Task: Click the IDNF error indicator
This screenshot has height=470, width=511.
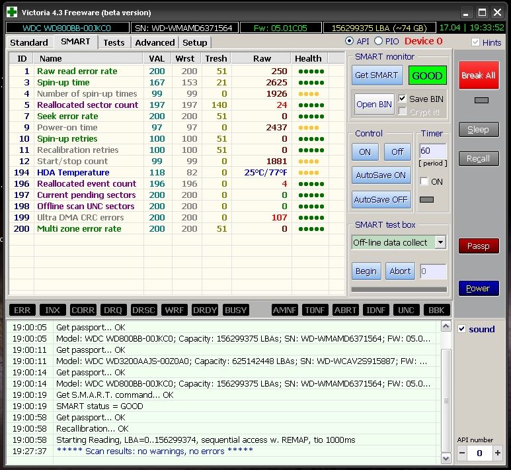Action: pyautogui.click(x=375, y=310)
